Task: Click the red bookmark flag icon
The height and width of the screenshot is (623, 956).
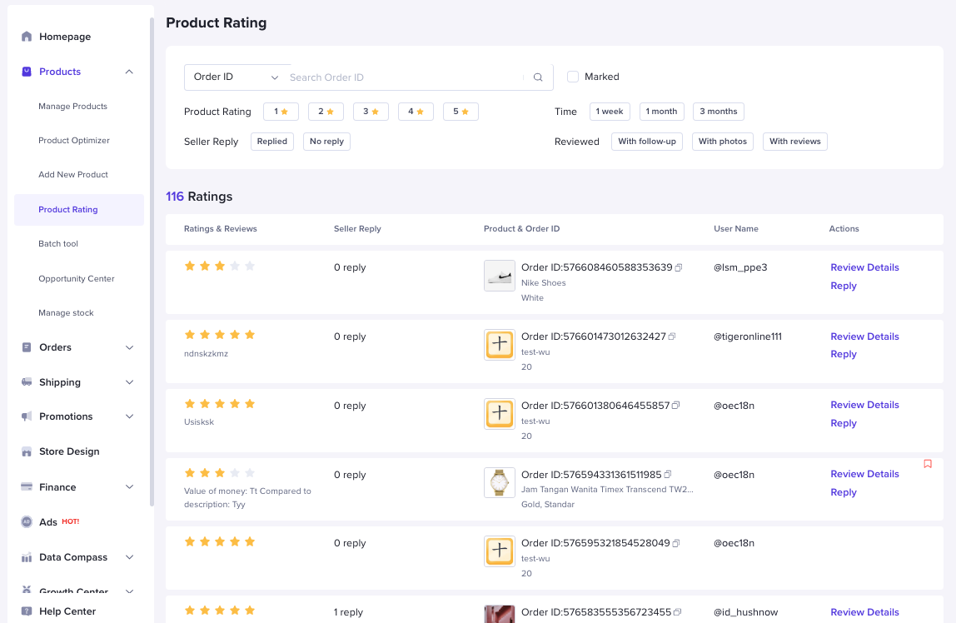Action: [928, 464]
